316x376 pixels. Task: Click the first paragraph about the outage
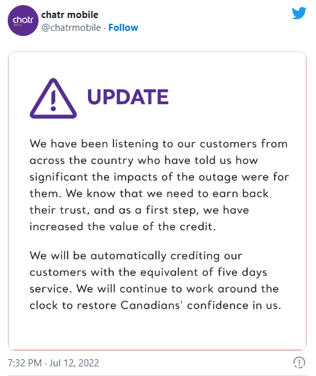click(x=159, y=185)
